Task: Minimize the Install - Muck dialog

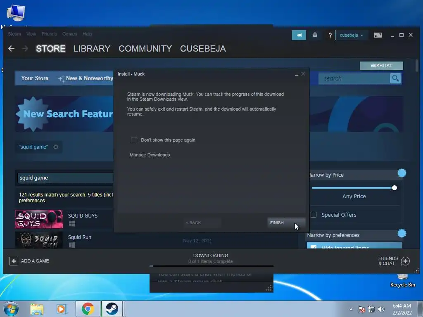Action: pyautogui.click(x=297, y=74)
